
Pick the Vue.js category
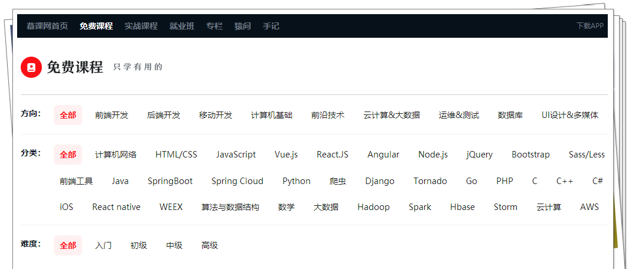[286, 155]
